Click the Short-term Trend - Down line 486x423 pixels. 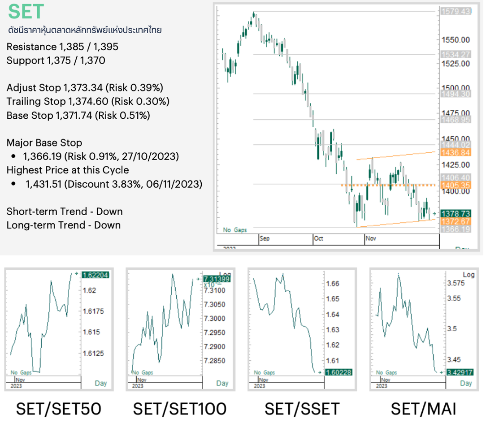(x=65, y=211)
